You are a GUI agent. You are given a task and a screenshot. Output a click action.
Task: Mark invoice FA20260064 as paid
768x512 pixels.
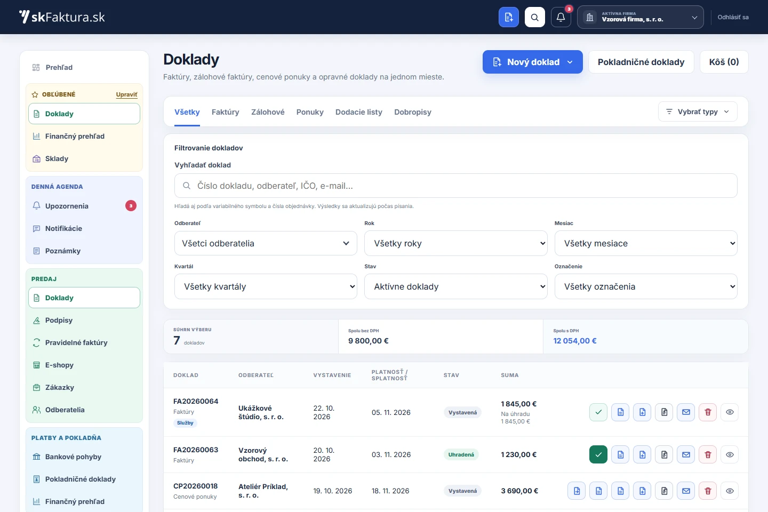pyautogui.click(x=598, y=412)
